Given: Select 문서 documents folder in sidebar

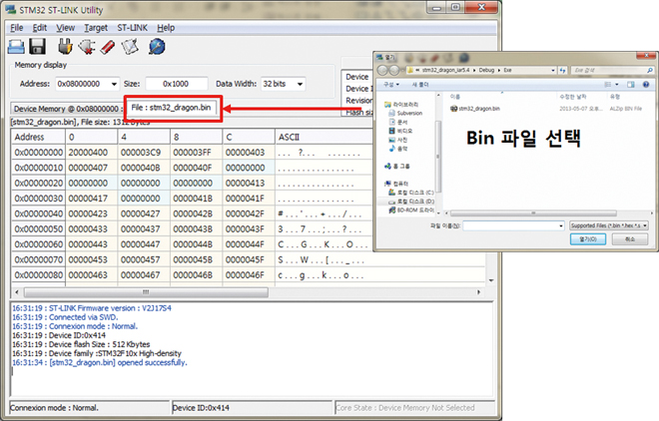Looking at the screenshot, I should 398,122.
